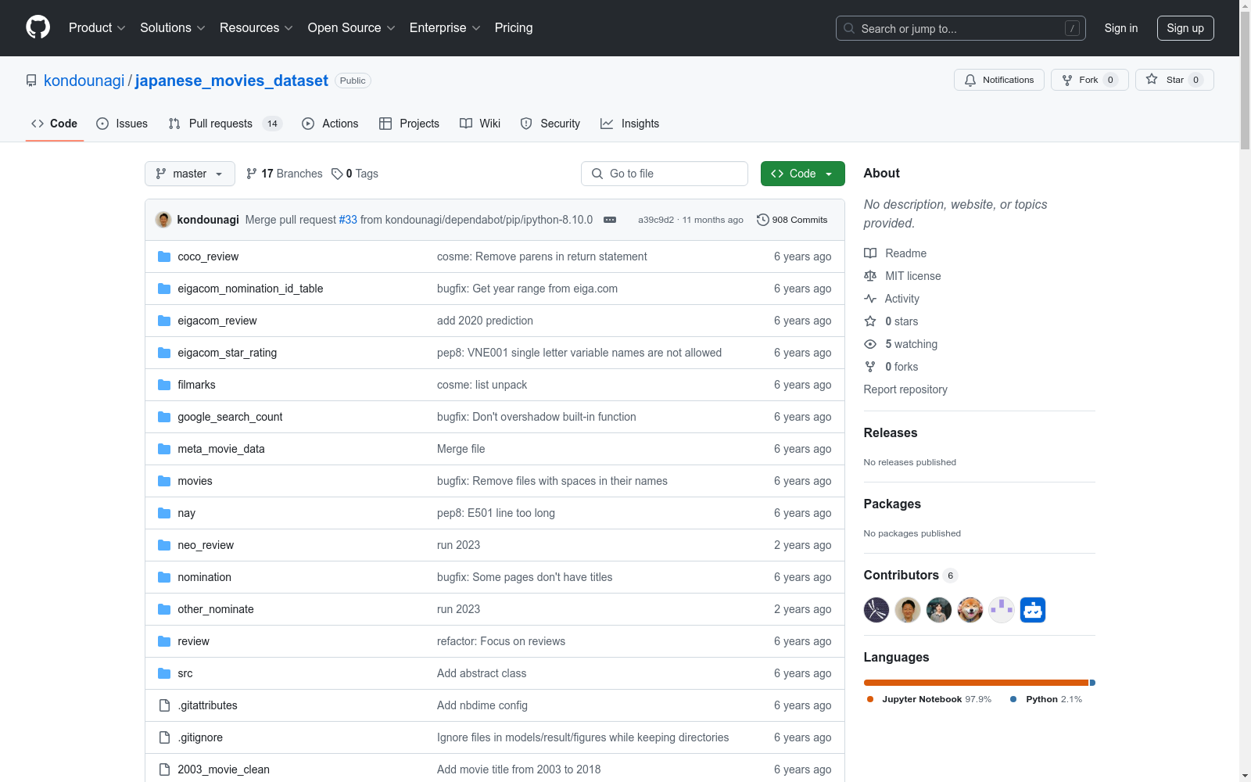
Task: Click the src folder icon
Action: 164,673
